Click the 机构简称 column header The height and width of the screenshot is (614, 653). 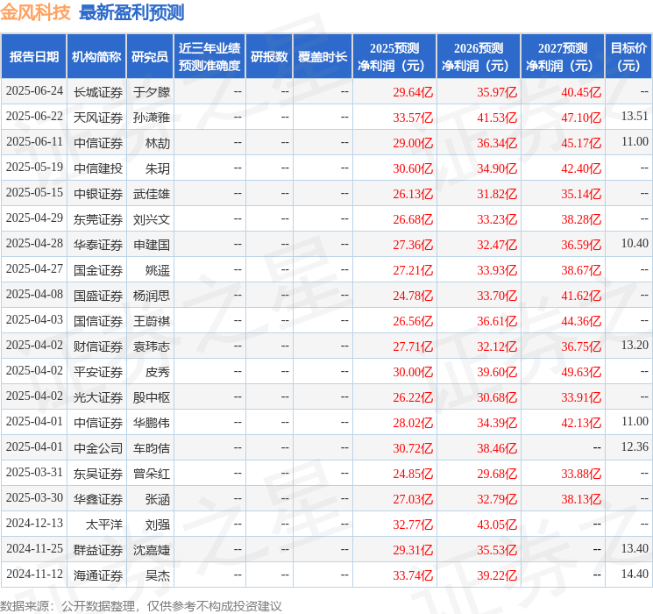(96, 57)
